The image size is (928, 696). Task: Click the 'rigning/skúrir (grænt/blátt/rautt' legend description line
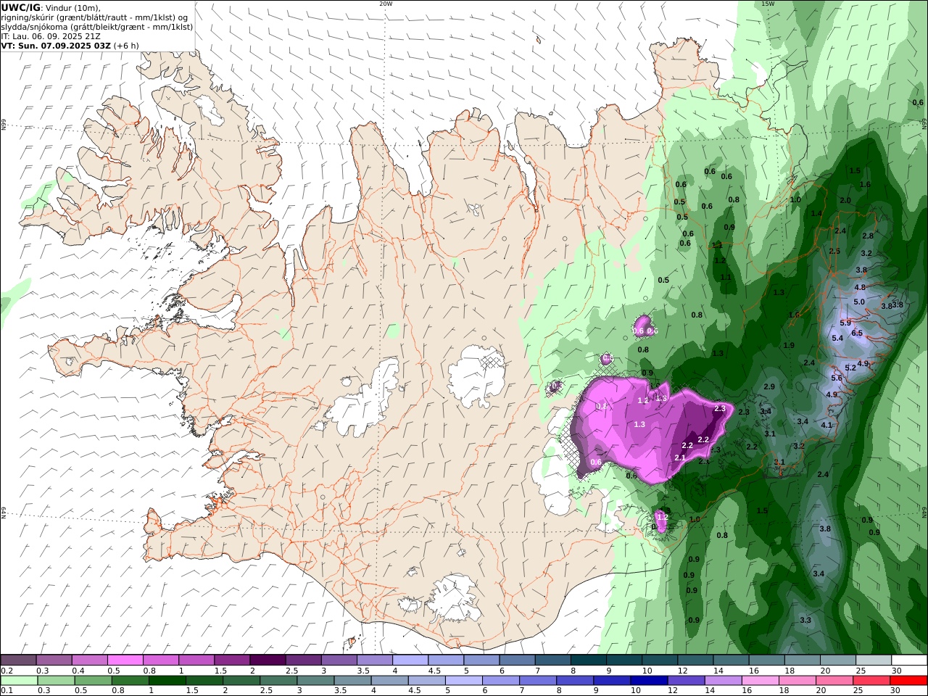pos(95,17)
